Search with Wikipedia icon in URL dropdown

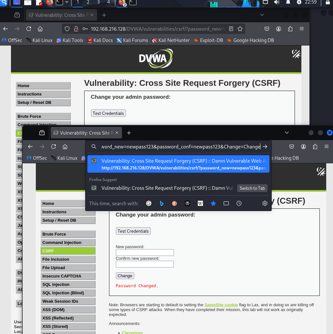point(200,203)
